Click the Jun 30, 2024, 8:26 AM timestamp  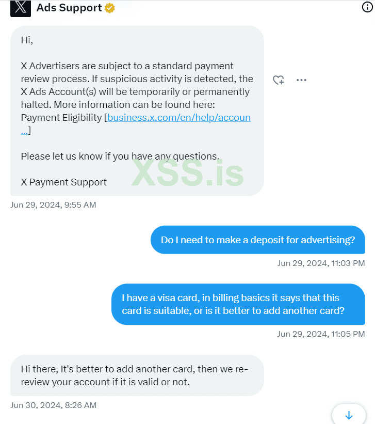pos(53,405)
